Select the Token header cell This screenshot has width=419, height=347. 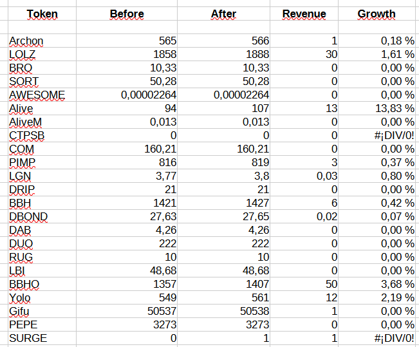[x=42, y=14]
